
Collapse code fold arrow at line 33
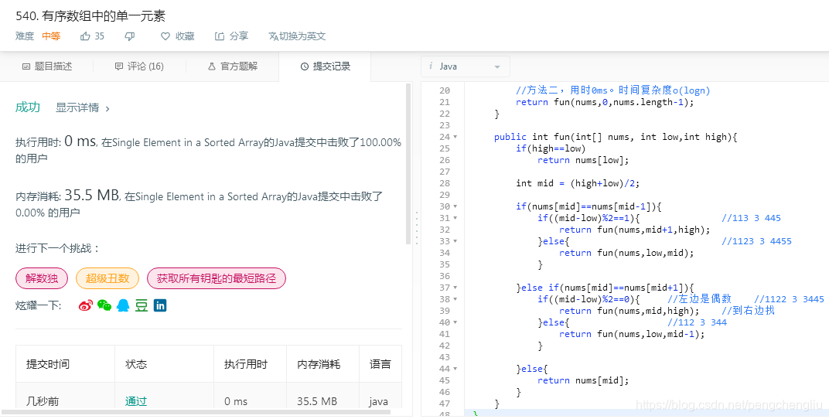click(455, 241)
